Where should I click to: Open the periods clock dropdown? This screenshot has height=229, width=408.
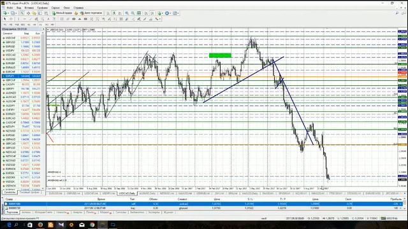(x=168, y=13)
